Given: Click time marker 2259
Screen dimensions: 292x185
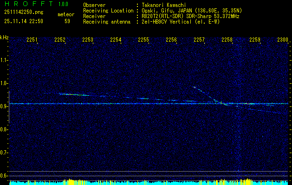Looking at the screenshot, I should coord(255,39).
